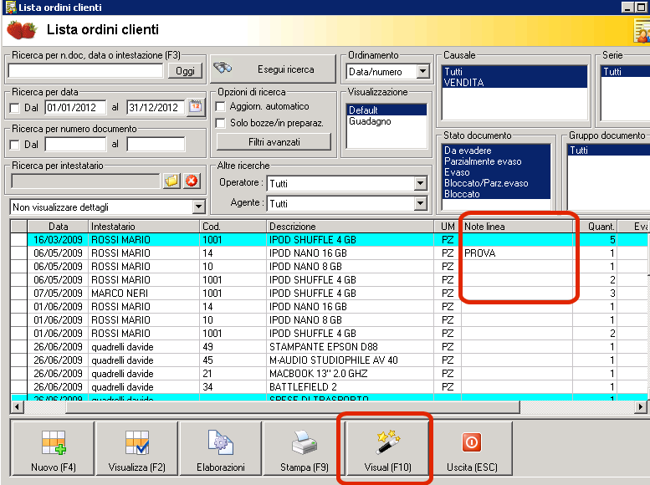This screenshot has width=650, height=485.
Task: Click the binoculars Esegui ricerca icon
Action: 223,68
